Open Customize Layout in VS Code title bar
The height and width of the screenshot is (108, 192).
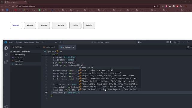coord(168,42)
